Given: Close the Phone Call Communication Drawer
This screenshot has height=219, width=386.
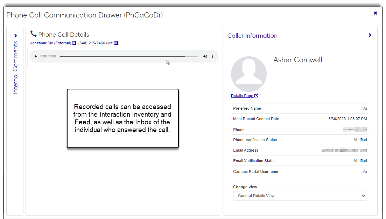Looking at the screenshot, I should 375,13.
